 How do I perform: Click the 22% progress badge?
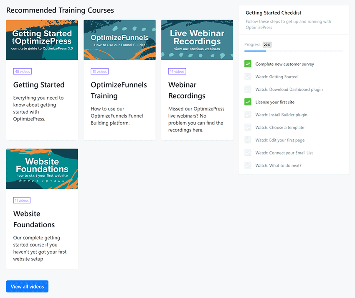coord(267,45)
